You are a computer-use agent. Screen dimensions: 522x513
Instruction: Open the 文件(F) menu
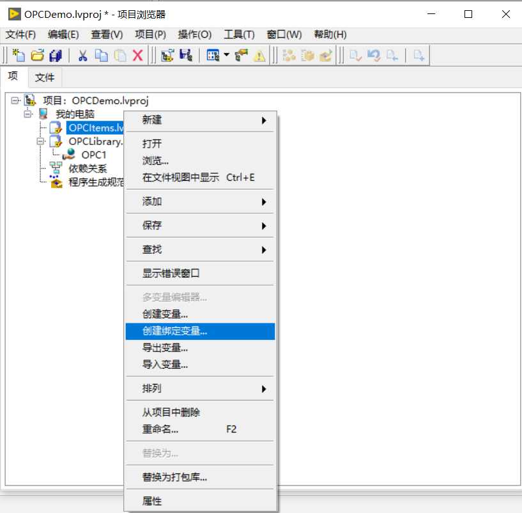pos(20,34)
